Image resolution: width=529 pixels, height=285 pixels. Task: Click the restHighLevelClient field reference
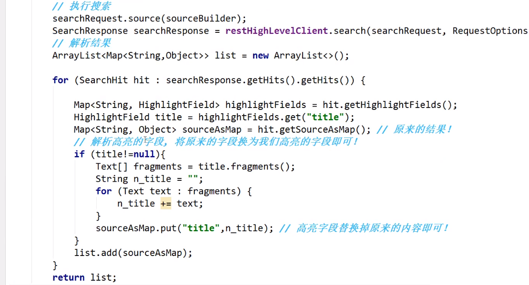tap(276, 31)
